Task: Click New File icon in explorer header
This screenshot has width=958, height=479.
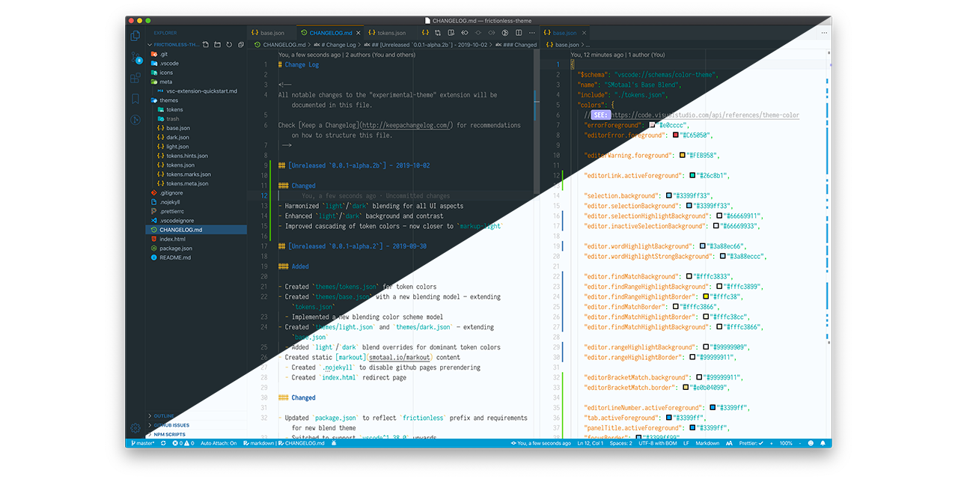Action: pyautogui.click(x=206, y=45)
